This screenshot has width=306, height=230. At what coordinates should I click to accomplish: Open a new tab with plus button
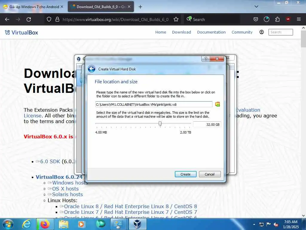click(x=140, y=7)
